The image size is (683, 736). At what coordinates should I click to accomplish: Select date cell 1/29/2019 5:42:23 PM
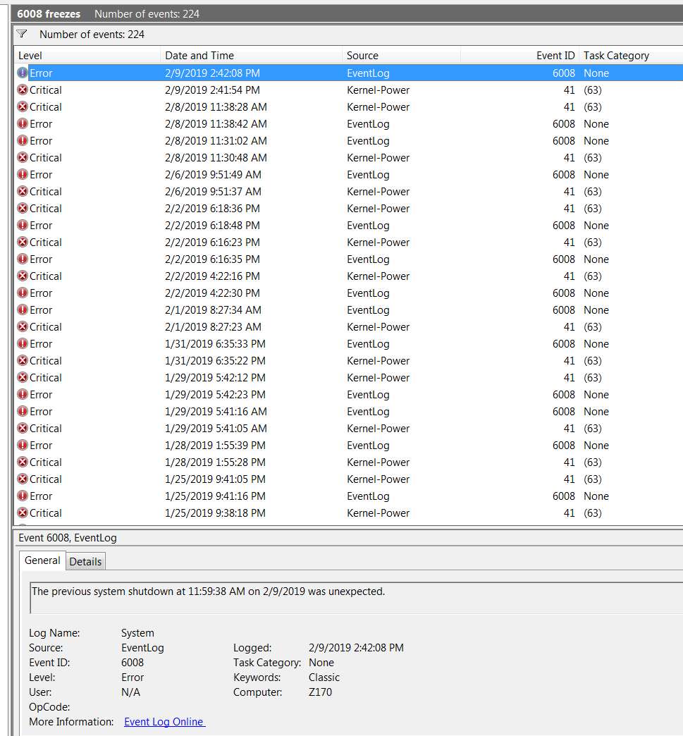(x=215, y=394)
